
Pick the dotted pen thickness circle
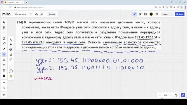pos(11,71)
